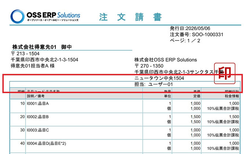This screenshot has height=154, width=246.
Task: Select customer name 株式会社得意先01 御中
Action: pos(42,47)
